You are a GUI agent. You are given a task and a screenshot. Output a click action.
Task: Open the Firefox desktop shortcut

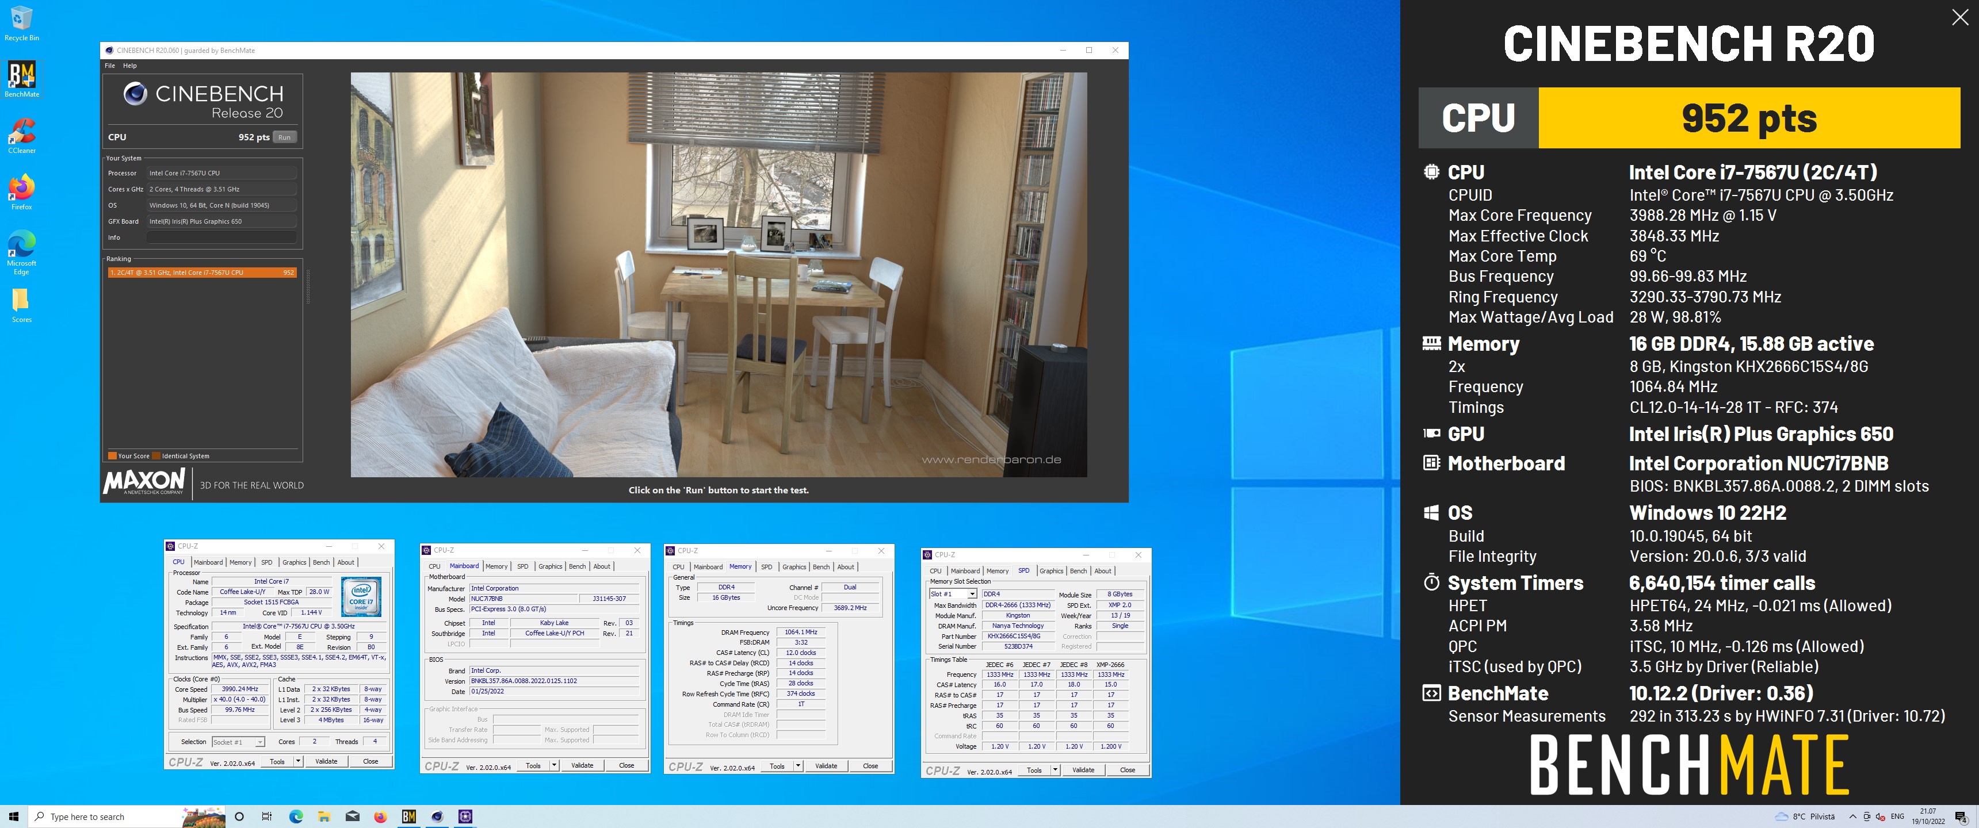[21, 192]
